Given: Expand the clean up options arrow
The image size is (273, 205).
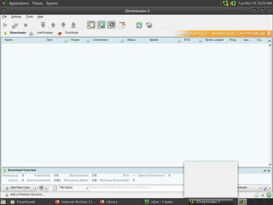Looking at the screenshot, I should 46,188.
